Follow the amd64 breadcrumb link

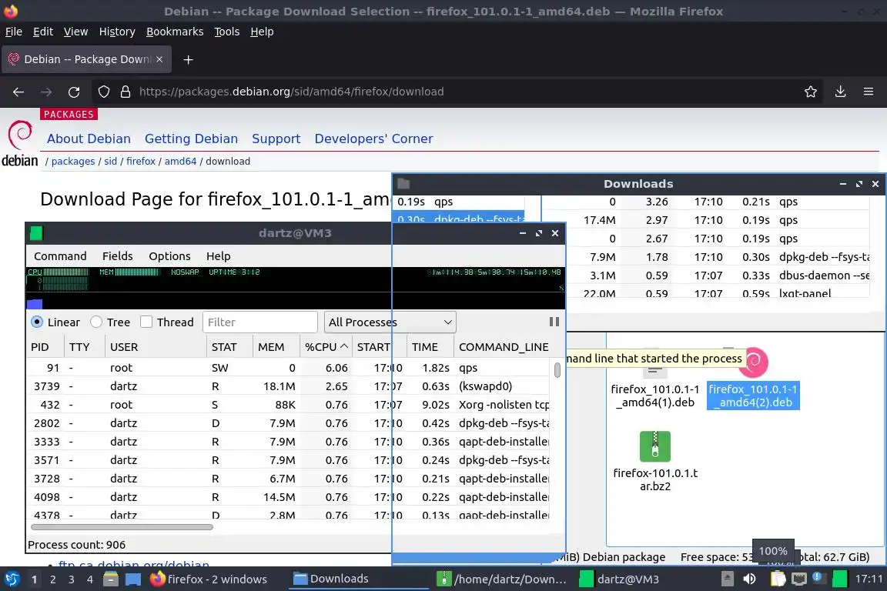(180, 161)
